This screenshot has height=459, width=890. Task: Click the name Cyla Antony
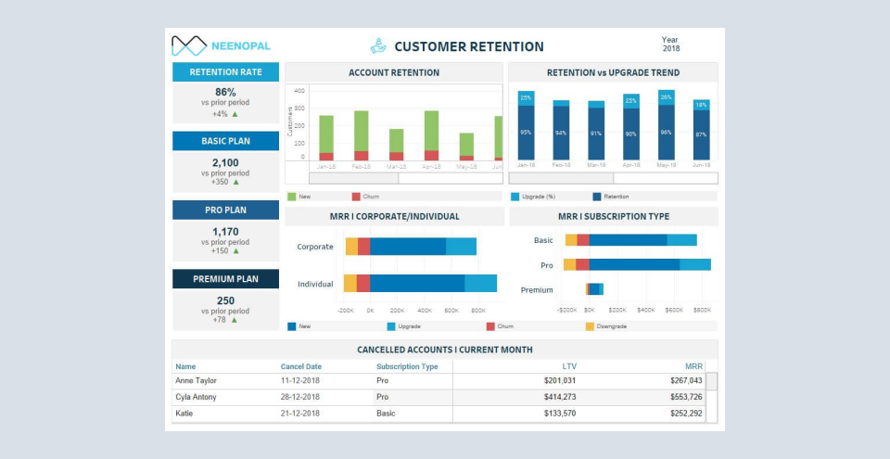click(x=196, y=397)
